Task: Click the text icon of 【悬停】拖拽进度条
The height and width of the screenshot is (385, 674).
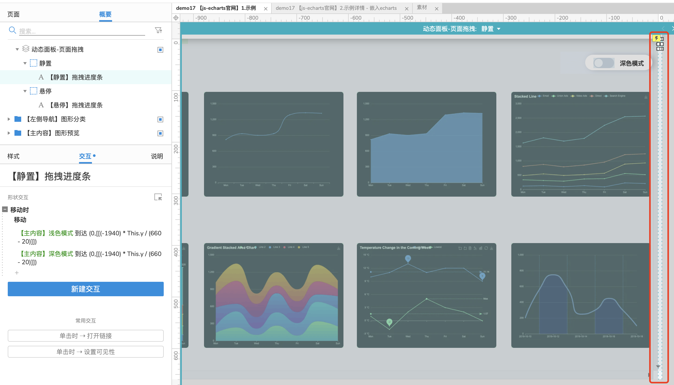Action: point(41,105)
